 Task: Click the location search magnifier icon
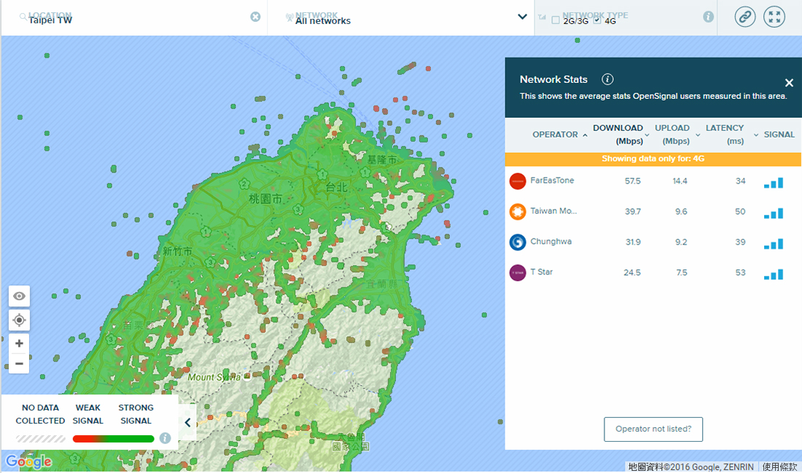(23, 17)
